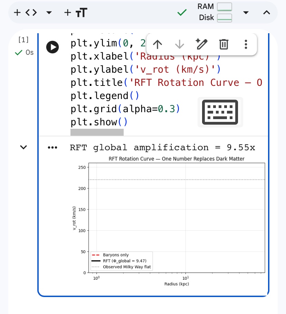Open output options three-dot menu

click(x=53, y=147)
